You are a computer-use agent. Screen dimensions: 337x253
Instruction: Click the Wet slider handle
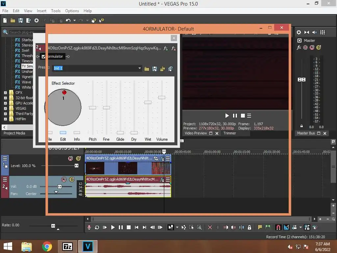[x=148, y=102]
